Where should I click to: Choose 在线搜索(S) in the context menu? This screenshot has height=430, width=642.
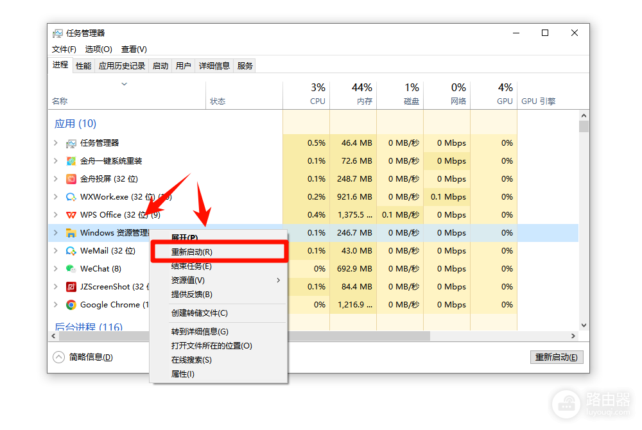coord(220,360)
